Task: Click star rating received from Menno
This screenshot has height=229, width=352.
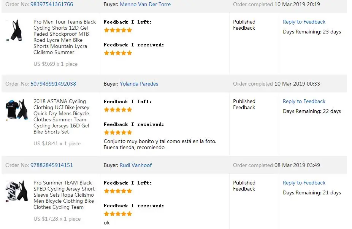Action: point(118,53)
